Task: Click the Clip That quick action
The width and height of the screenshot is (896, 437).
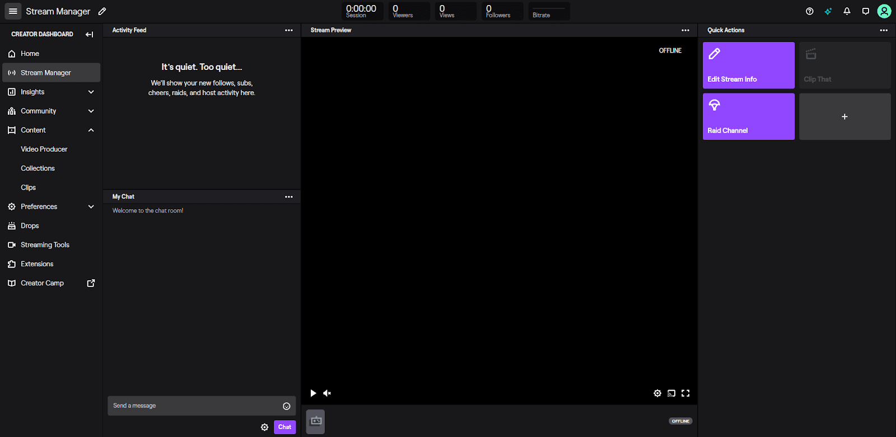Action: tap(844, 65)
